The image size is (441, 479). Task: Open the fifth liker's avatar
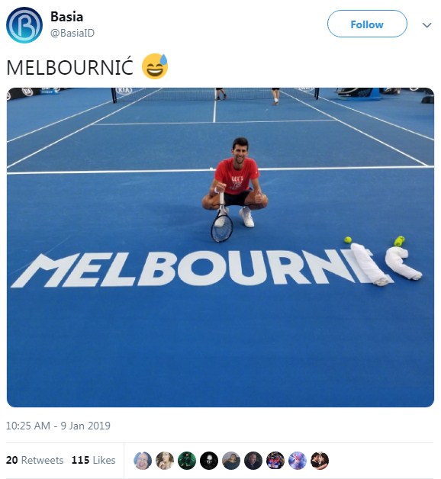(x=231, y=461)
